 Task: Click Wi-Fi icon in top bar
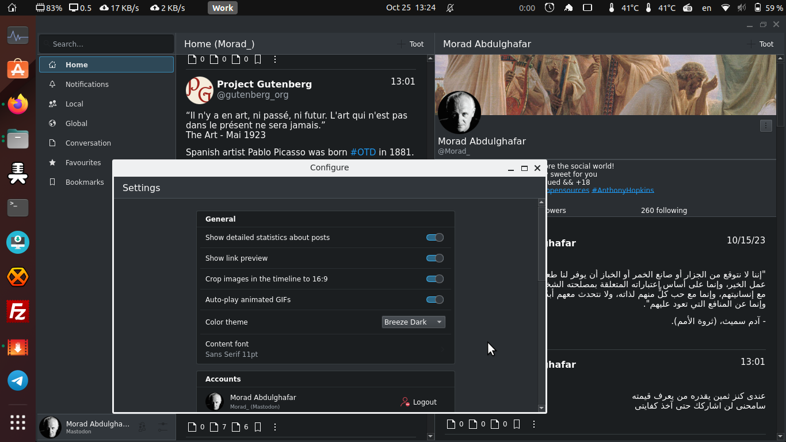[726, 7]
